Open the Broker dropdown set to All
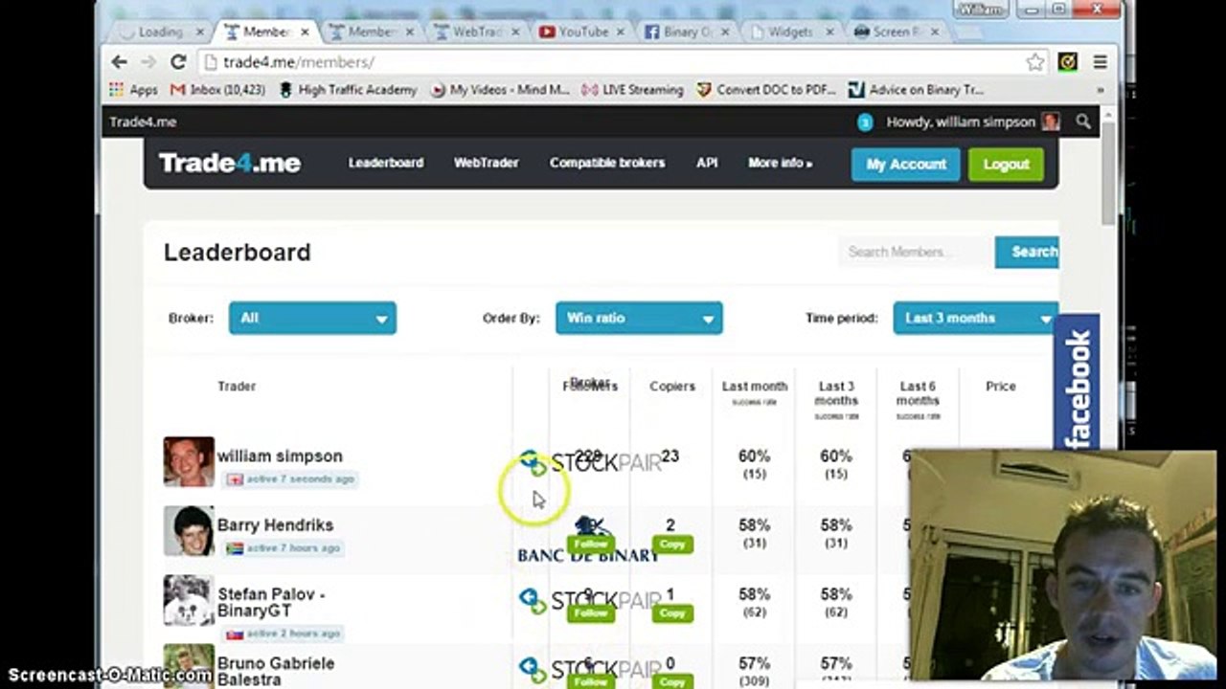1226x689 pixels. (x=312, y=318)
